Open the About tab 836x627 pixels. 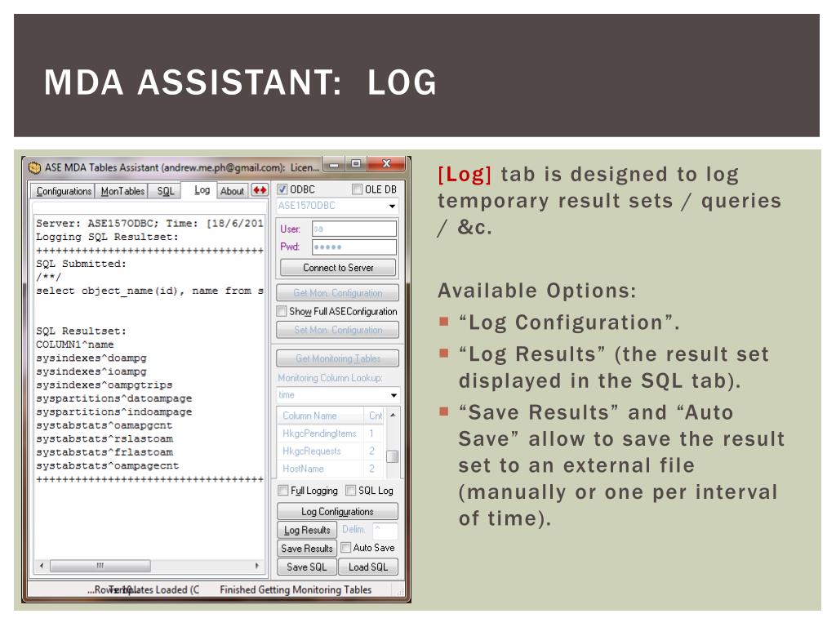point(232,191)
